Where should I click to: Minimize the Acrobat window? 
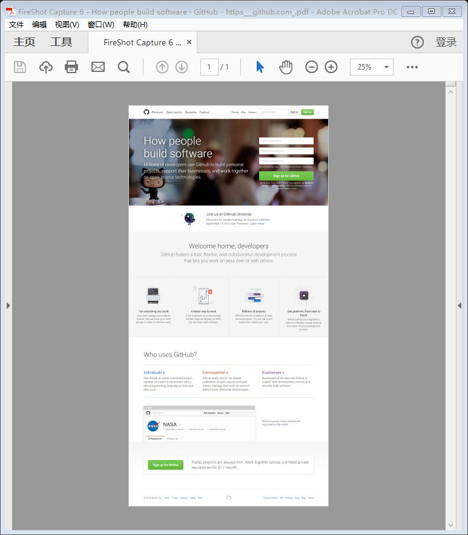click(x=411, y=11)
